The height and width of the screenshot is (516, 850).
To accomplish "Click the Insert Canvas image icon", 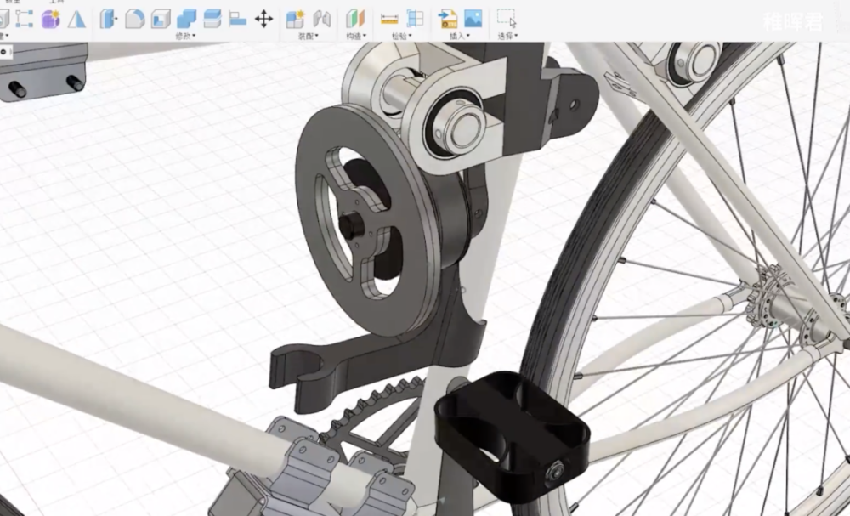I will click(x=473, y=19).
